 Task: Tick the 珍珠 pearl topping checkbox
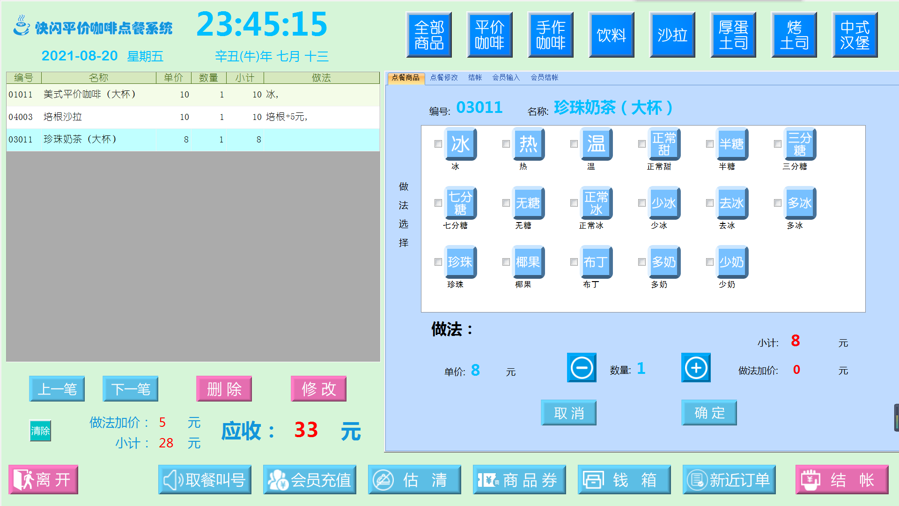click(x=438, y=262)
